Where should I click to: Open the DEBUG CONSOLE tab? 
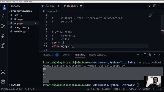pyautogui.click(x=97, y=55)
